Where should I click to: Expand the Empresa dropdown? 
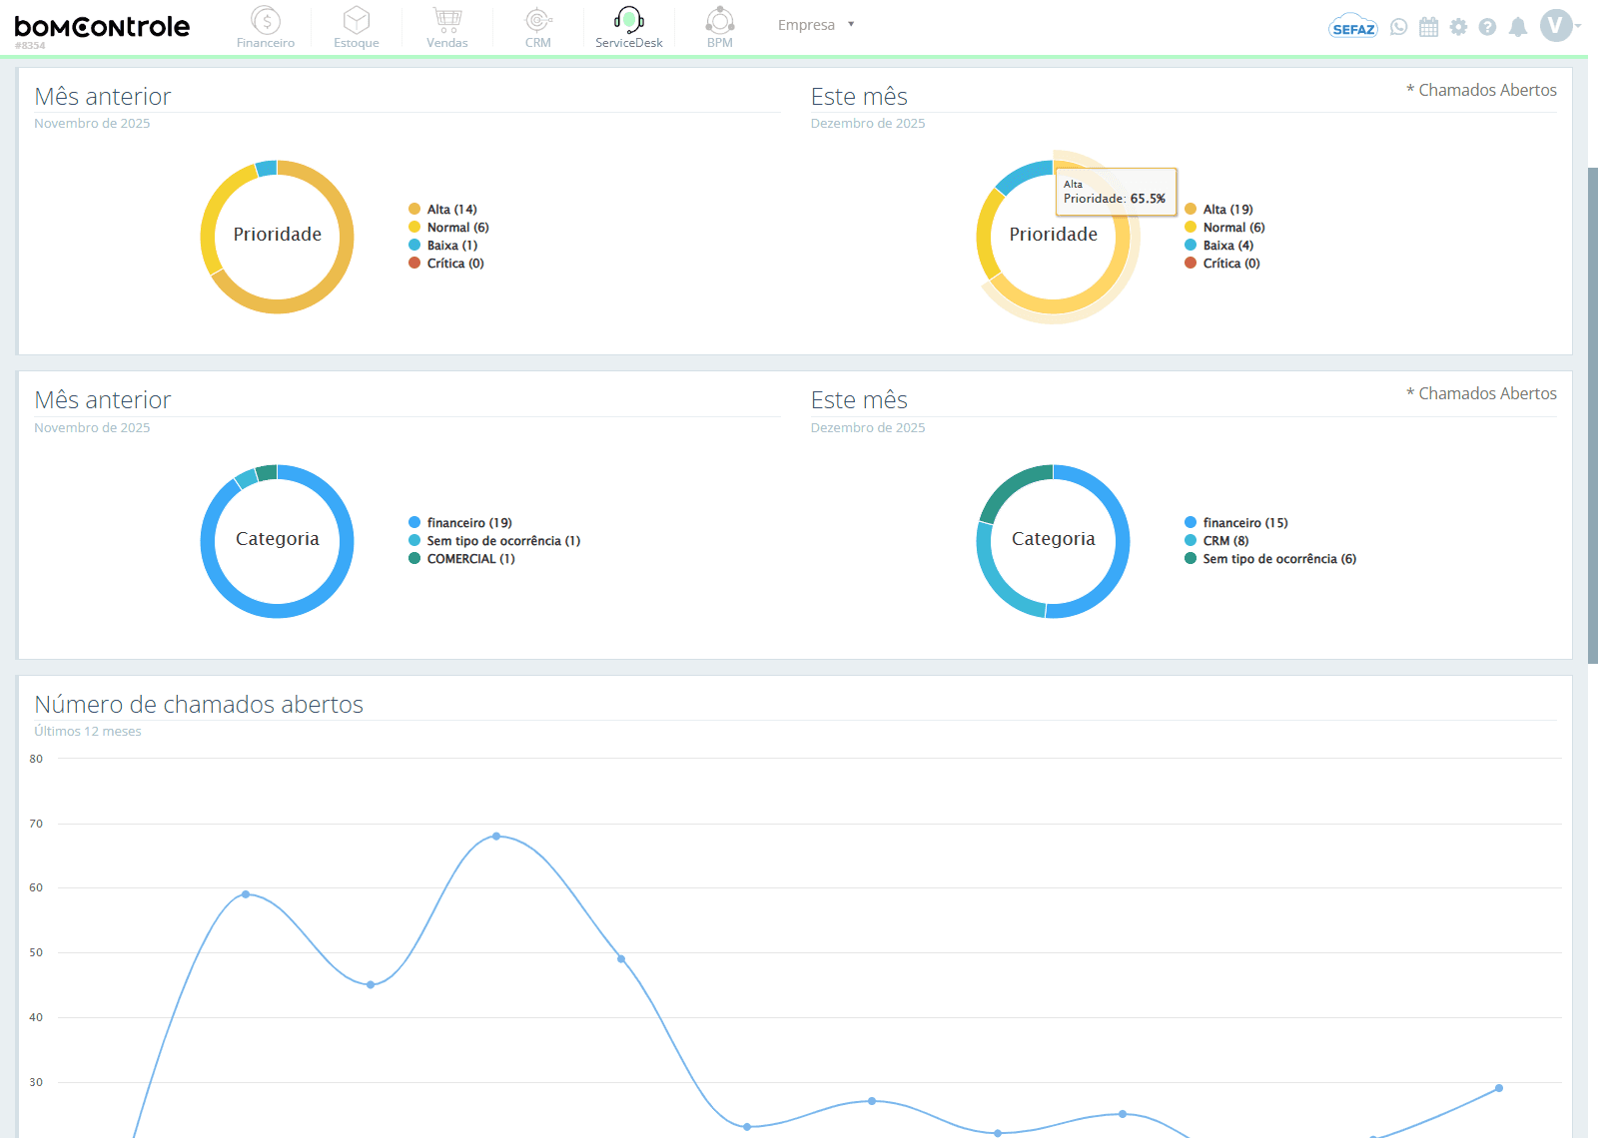pyautogui.click(x=816, y=25)
